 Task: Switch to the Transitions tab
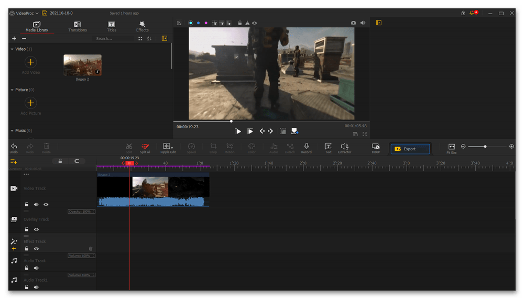(x=78, y=26)
